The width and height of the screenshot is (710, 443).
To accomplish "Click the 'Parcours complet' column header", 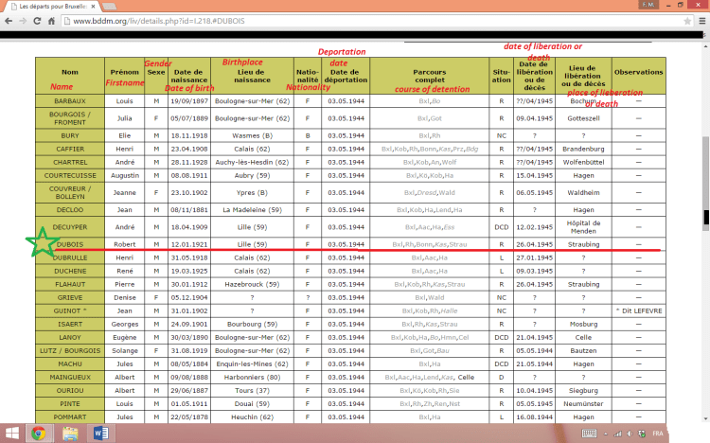I will (429, 76).
